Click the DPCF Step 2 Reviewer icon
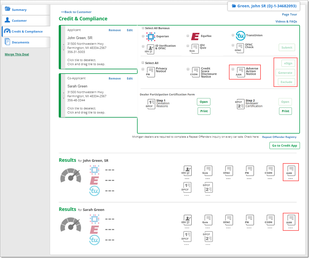 coord(240,104)
